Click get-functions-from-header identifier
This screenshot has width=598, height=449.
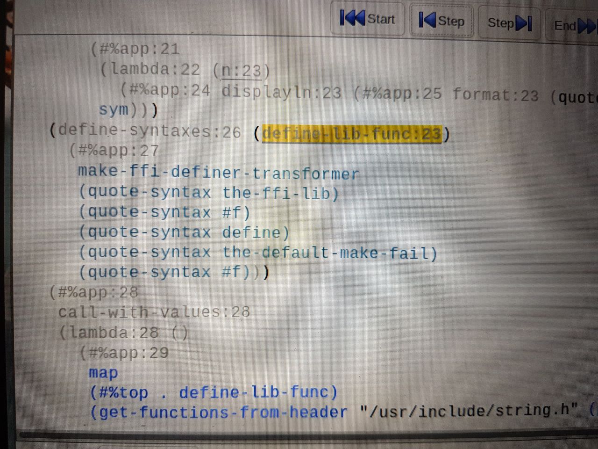[x=223, y=412]
